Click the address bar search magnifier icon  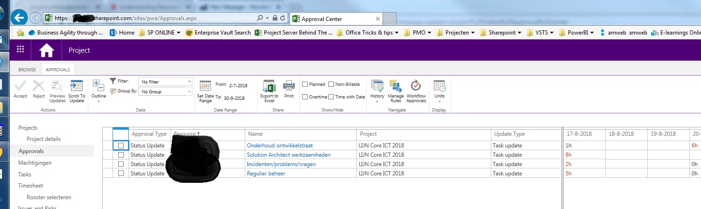(x=260, y=18)
